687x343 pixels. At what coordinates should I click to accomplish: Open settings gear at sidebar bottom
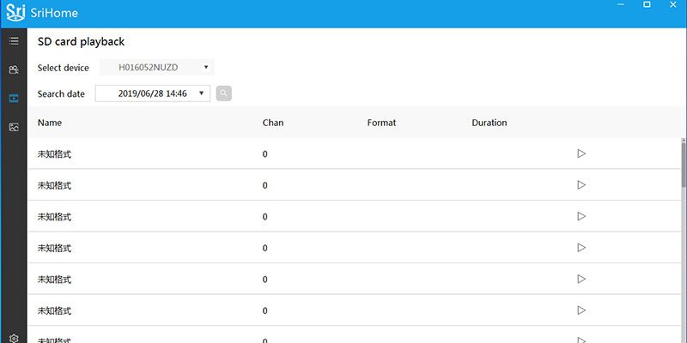[14, 338]
